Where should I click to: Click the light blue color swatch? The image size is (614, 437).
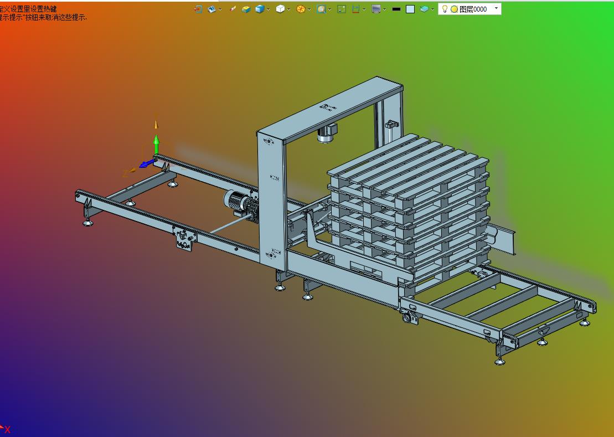click(410, 9)
